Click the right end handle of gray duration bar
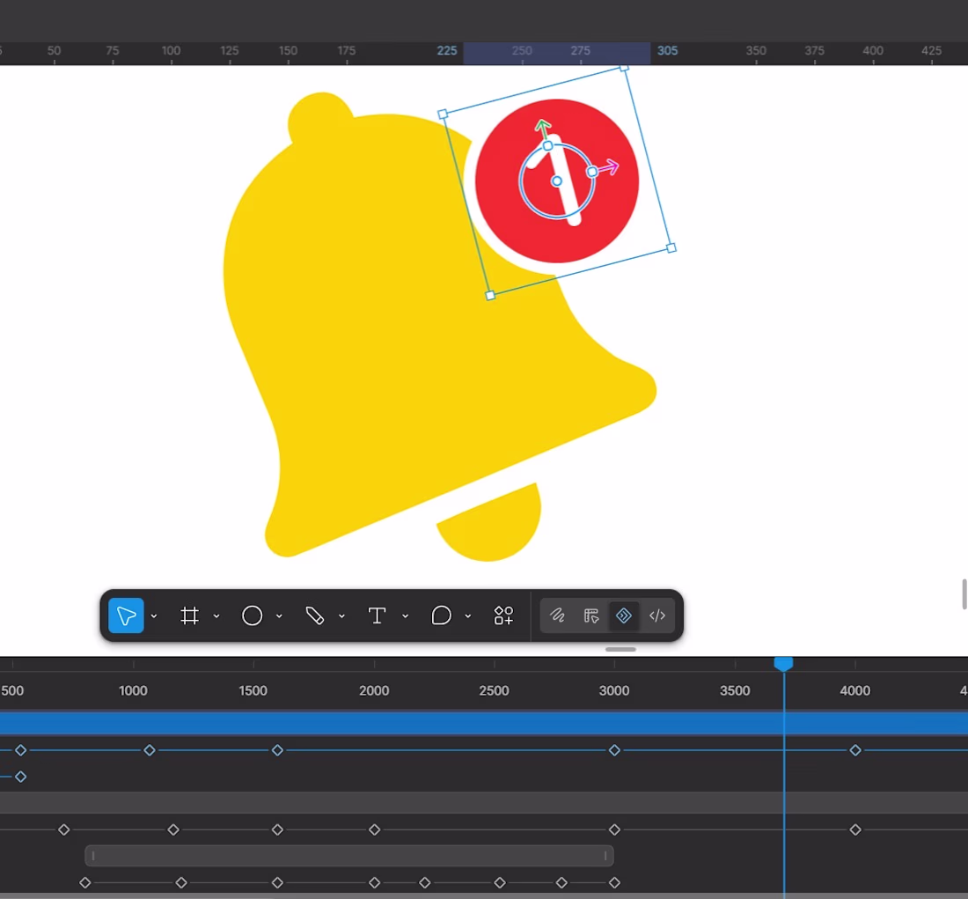The height and width of the screenshot is (899, 968). click(605, 856)
